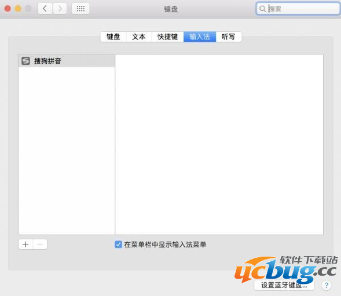Open help with the question mark

(x=326, y=285)
